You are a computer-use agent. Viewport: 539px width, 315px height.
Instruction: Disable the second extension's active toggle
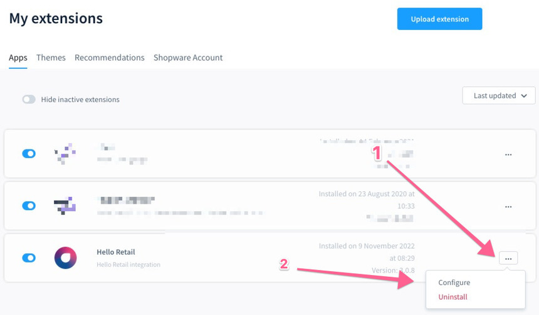pyautogui.click(x=29, y=206)
